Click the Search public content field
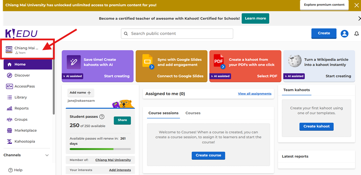 [x=177, y=34]
